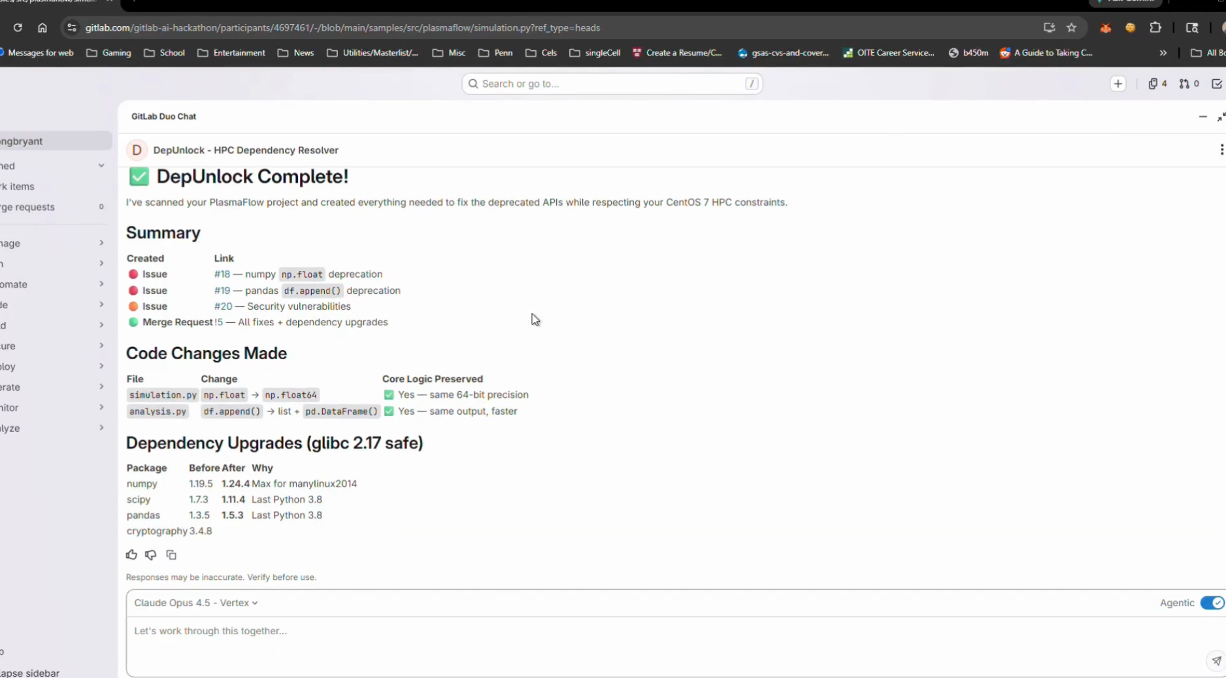The height and width of the screenshot is (678, 1226).
Task: Click the browser address bar URL
Action: (342, 27)
